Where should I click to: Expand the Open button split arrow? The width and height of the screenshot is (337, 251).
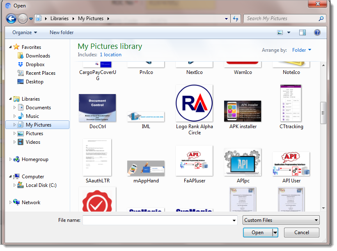click(275, 233)
